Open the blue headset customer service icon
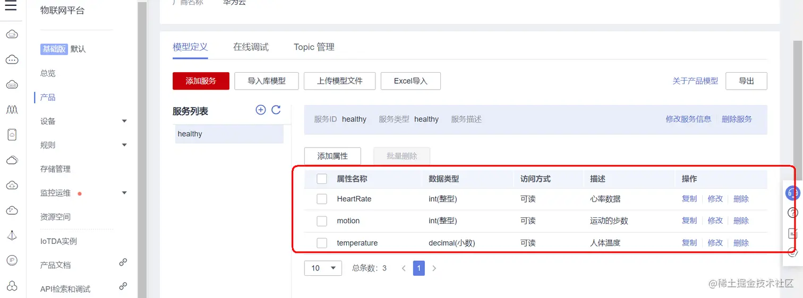Screen dimensions: 803x298 (793, 192)
